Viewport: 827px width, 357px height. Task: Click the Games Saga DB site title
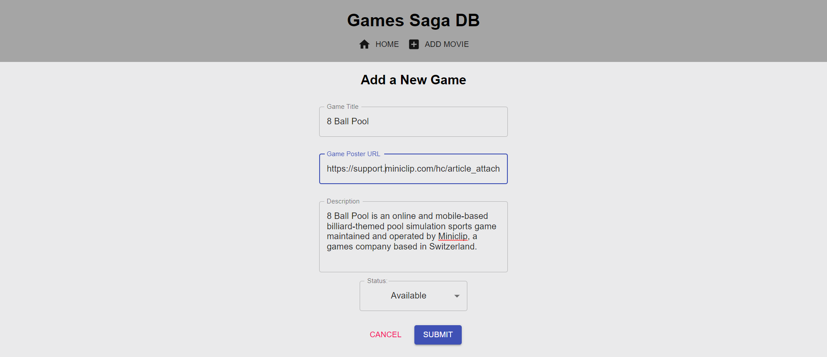tap(413, 20)
